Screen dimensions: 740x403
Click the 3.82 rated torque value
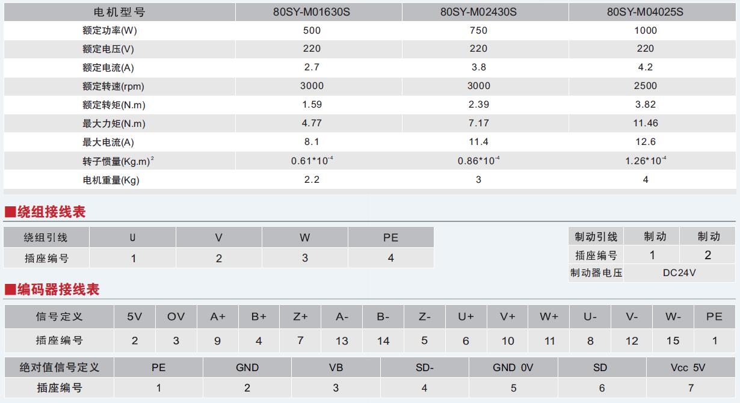(x=646, y=104)
